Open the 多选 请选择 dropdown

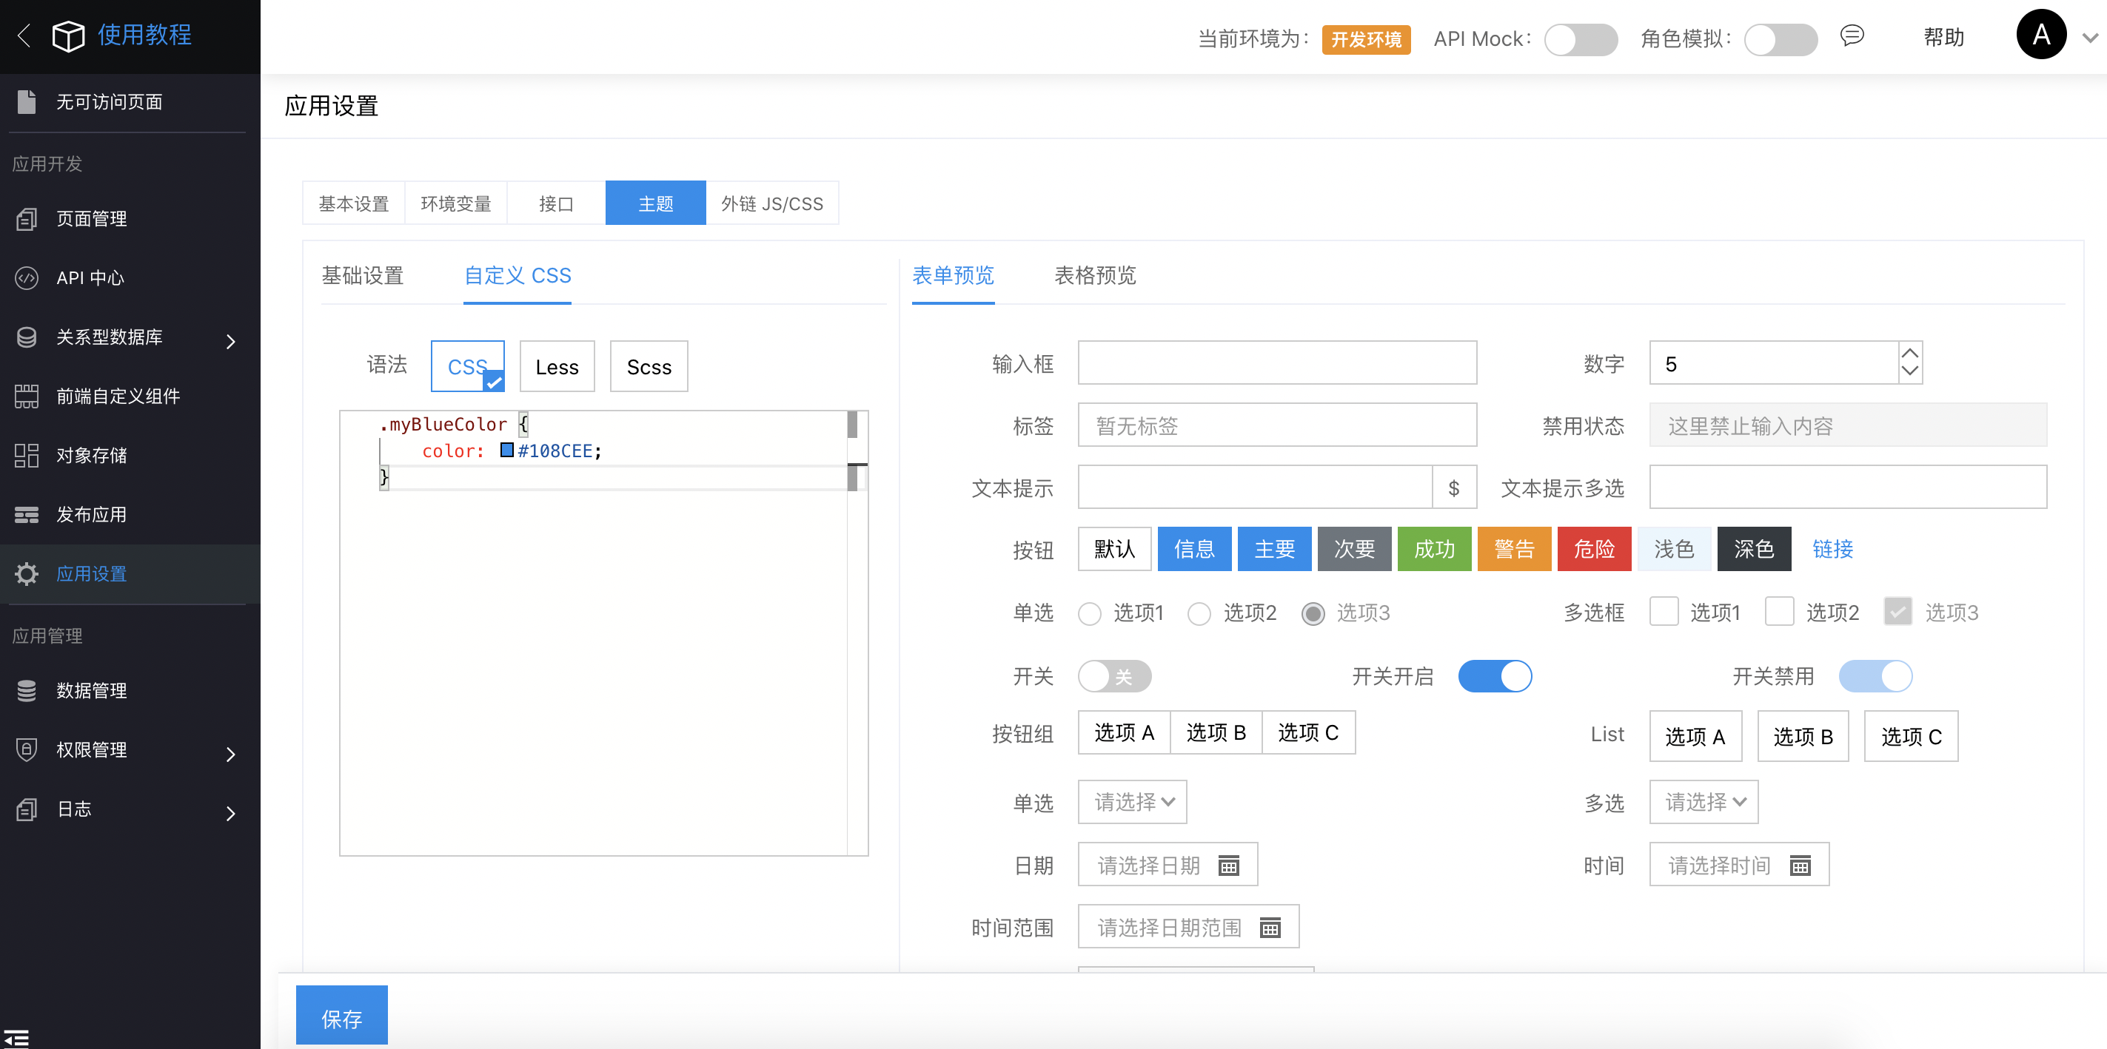click(x=1703, y=801)
